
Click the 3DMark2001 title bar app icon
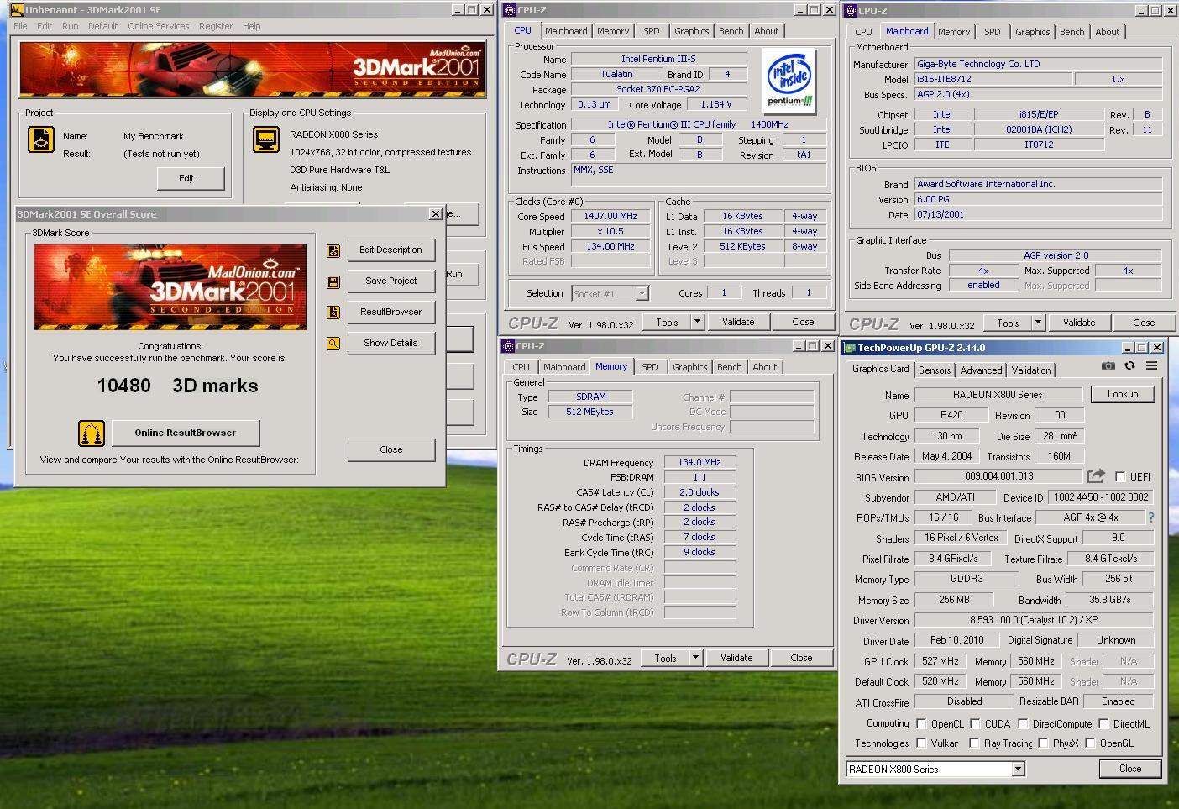click(x=17, y=10)
